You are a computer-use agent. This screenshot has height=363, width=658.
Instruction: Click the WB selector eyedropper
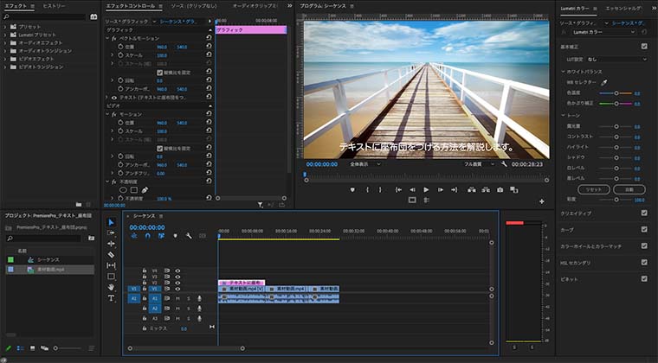pyautogui.click(x=604, y=82)
